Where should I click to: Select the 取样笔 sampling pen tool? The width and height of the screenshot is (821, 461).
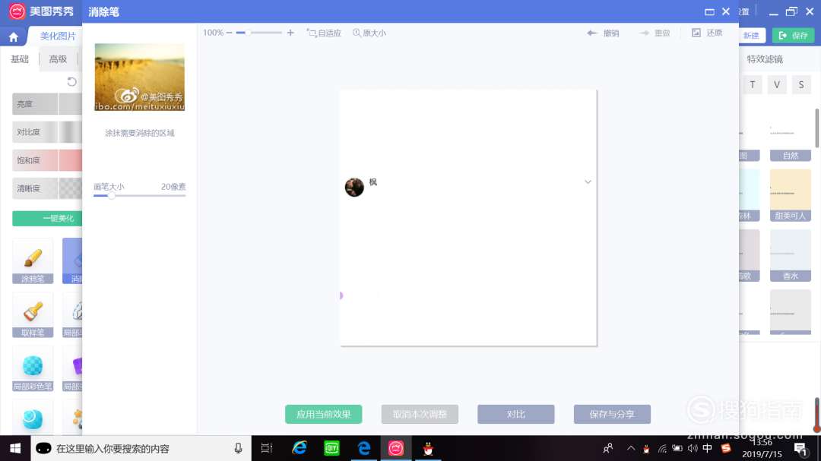coord(33,315)
